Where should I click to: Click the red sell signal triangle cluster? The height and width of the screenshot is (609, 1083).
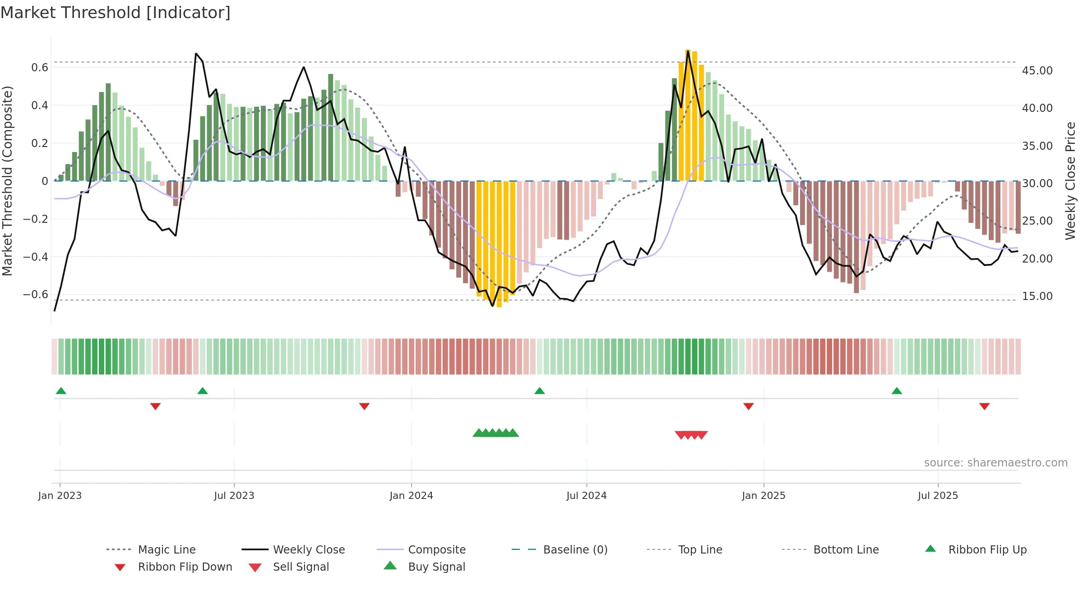click(691, 435)
